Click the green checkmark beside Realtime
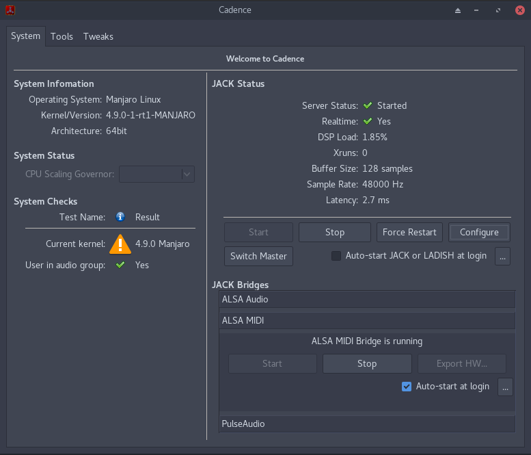The image size is (531, 455). tap(368, 121)
